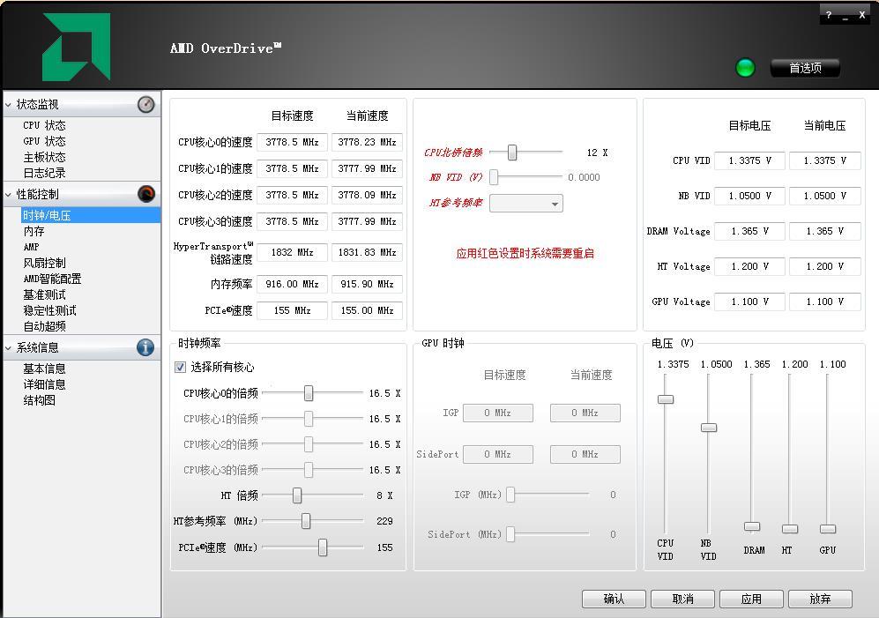Click the CPU核心1 target speed field
Viewport: 879px width, 618px height.
click(x=292, y=168)
